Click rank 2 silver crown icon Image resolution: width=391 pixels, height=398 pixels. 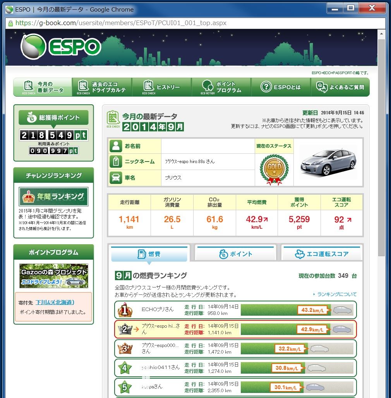pyautogui.click(x=125, y=329)
